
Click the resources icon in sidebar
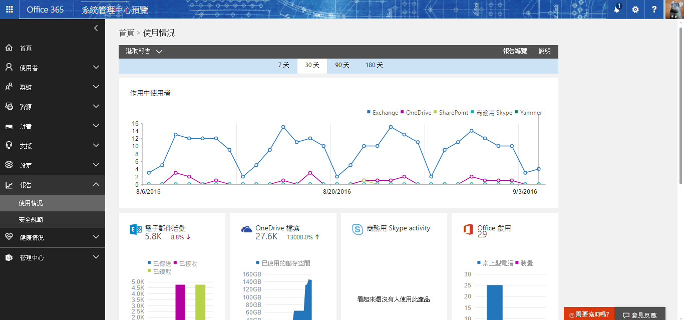tap(9, 107)
